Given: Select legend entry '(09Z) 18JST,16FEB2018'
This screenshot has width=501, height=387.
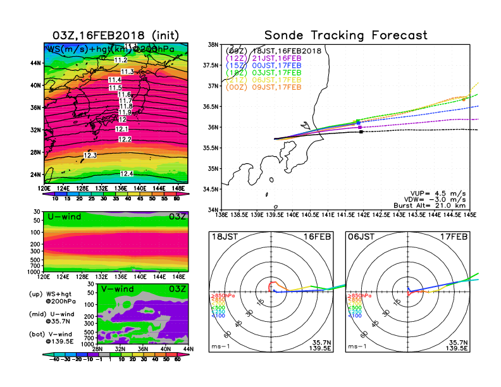Looking at the screenshot, I should click(273, 51).
